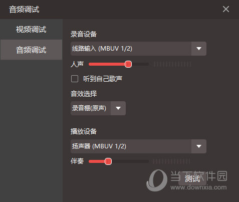Click the 伴奏 slider track's dark section
Image resolution: width=239 pixels, height=202 pixels.
pyautogui.click(x=130, y=161)
